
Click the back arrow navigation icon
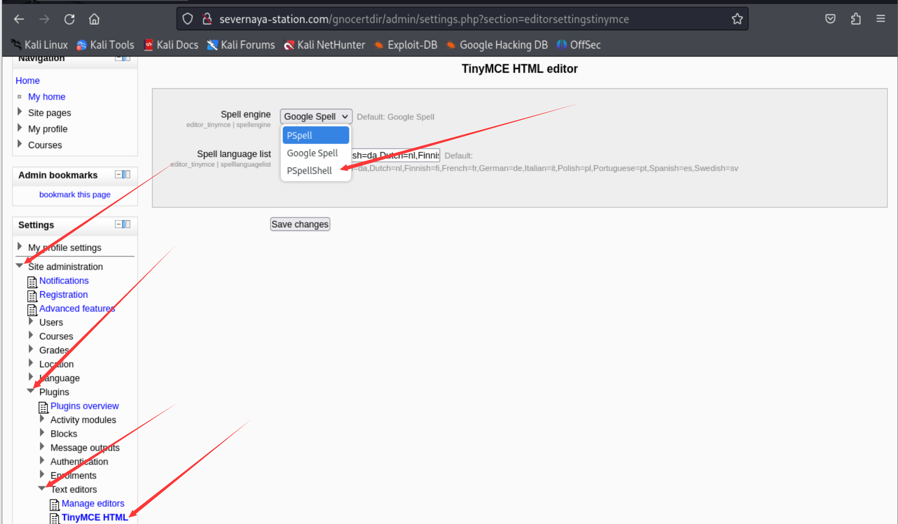coord(19,19)
